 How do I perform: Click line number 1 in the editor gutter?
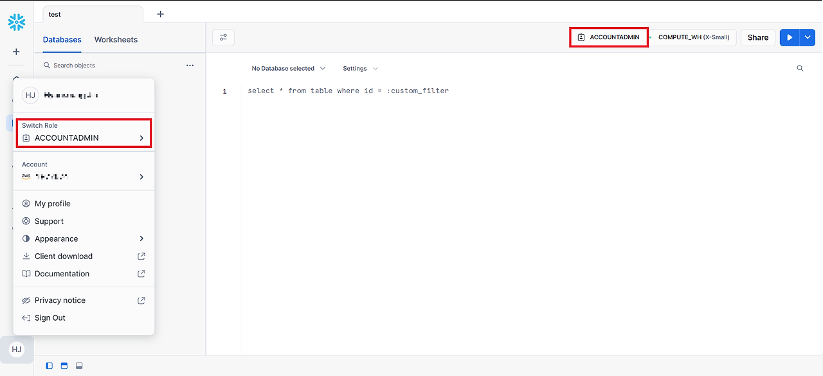[x=224, y=91]
